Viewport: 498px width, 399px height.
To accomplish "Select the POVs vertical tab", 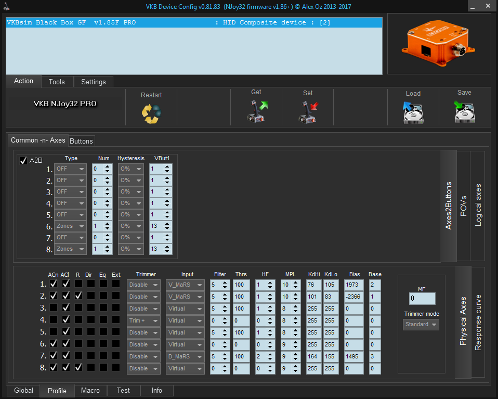I will point(463,206).
